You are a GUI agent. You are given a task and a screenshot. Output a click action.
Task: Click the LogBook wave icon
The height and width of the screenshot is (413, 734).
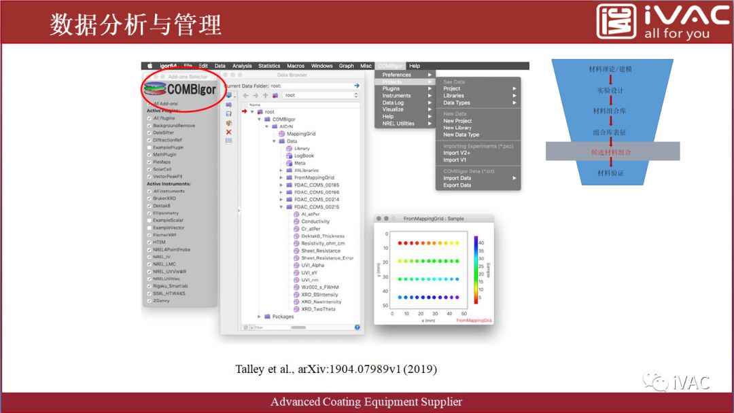(x=290, y=156)
